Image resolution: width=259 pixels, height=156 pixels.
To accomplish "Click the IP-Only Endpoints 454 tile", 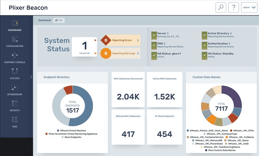I will coord(164,127).
